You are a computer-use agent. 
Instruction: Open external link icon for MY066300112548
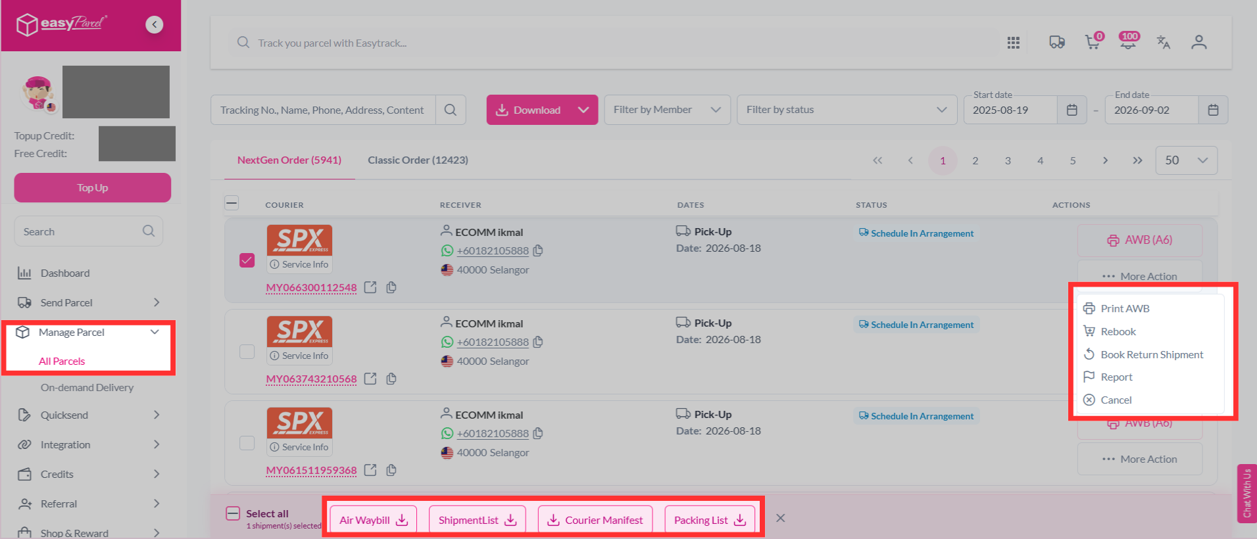pos(370,287)
